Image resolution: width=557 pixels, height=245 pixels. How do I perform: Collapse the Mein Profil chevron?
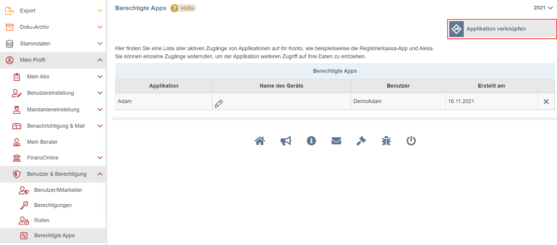click(x=100, y=60)
